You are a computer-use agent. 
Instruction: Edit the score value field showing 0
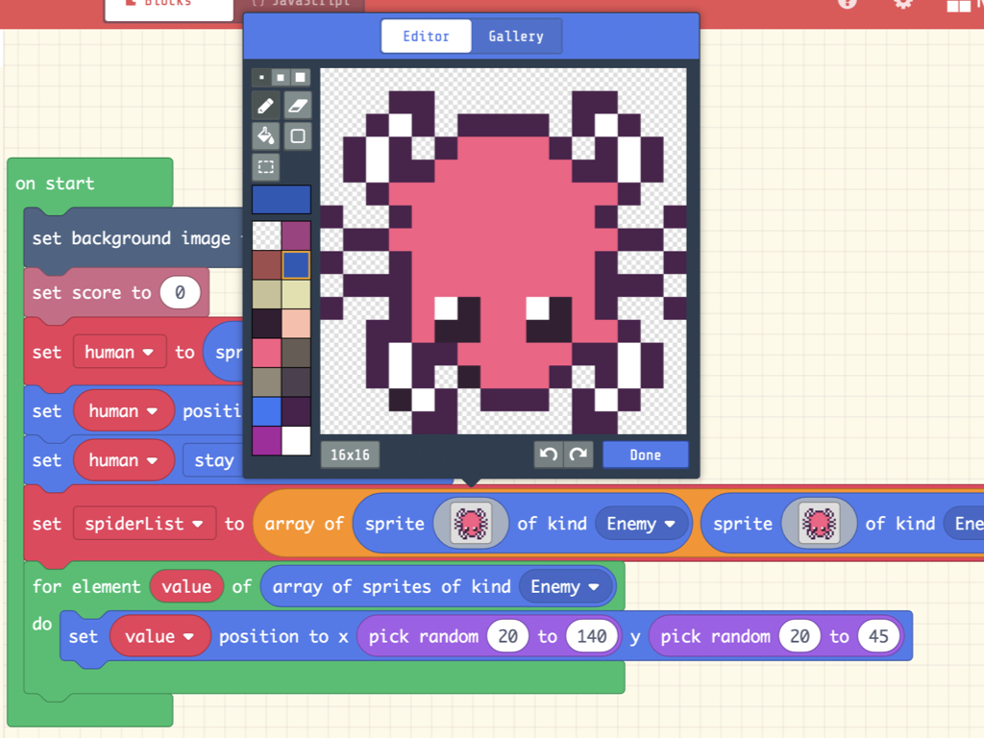(x=180, y=292)
